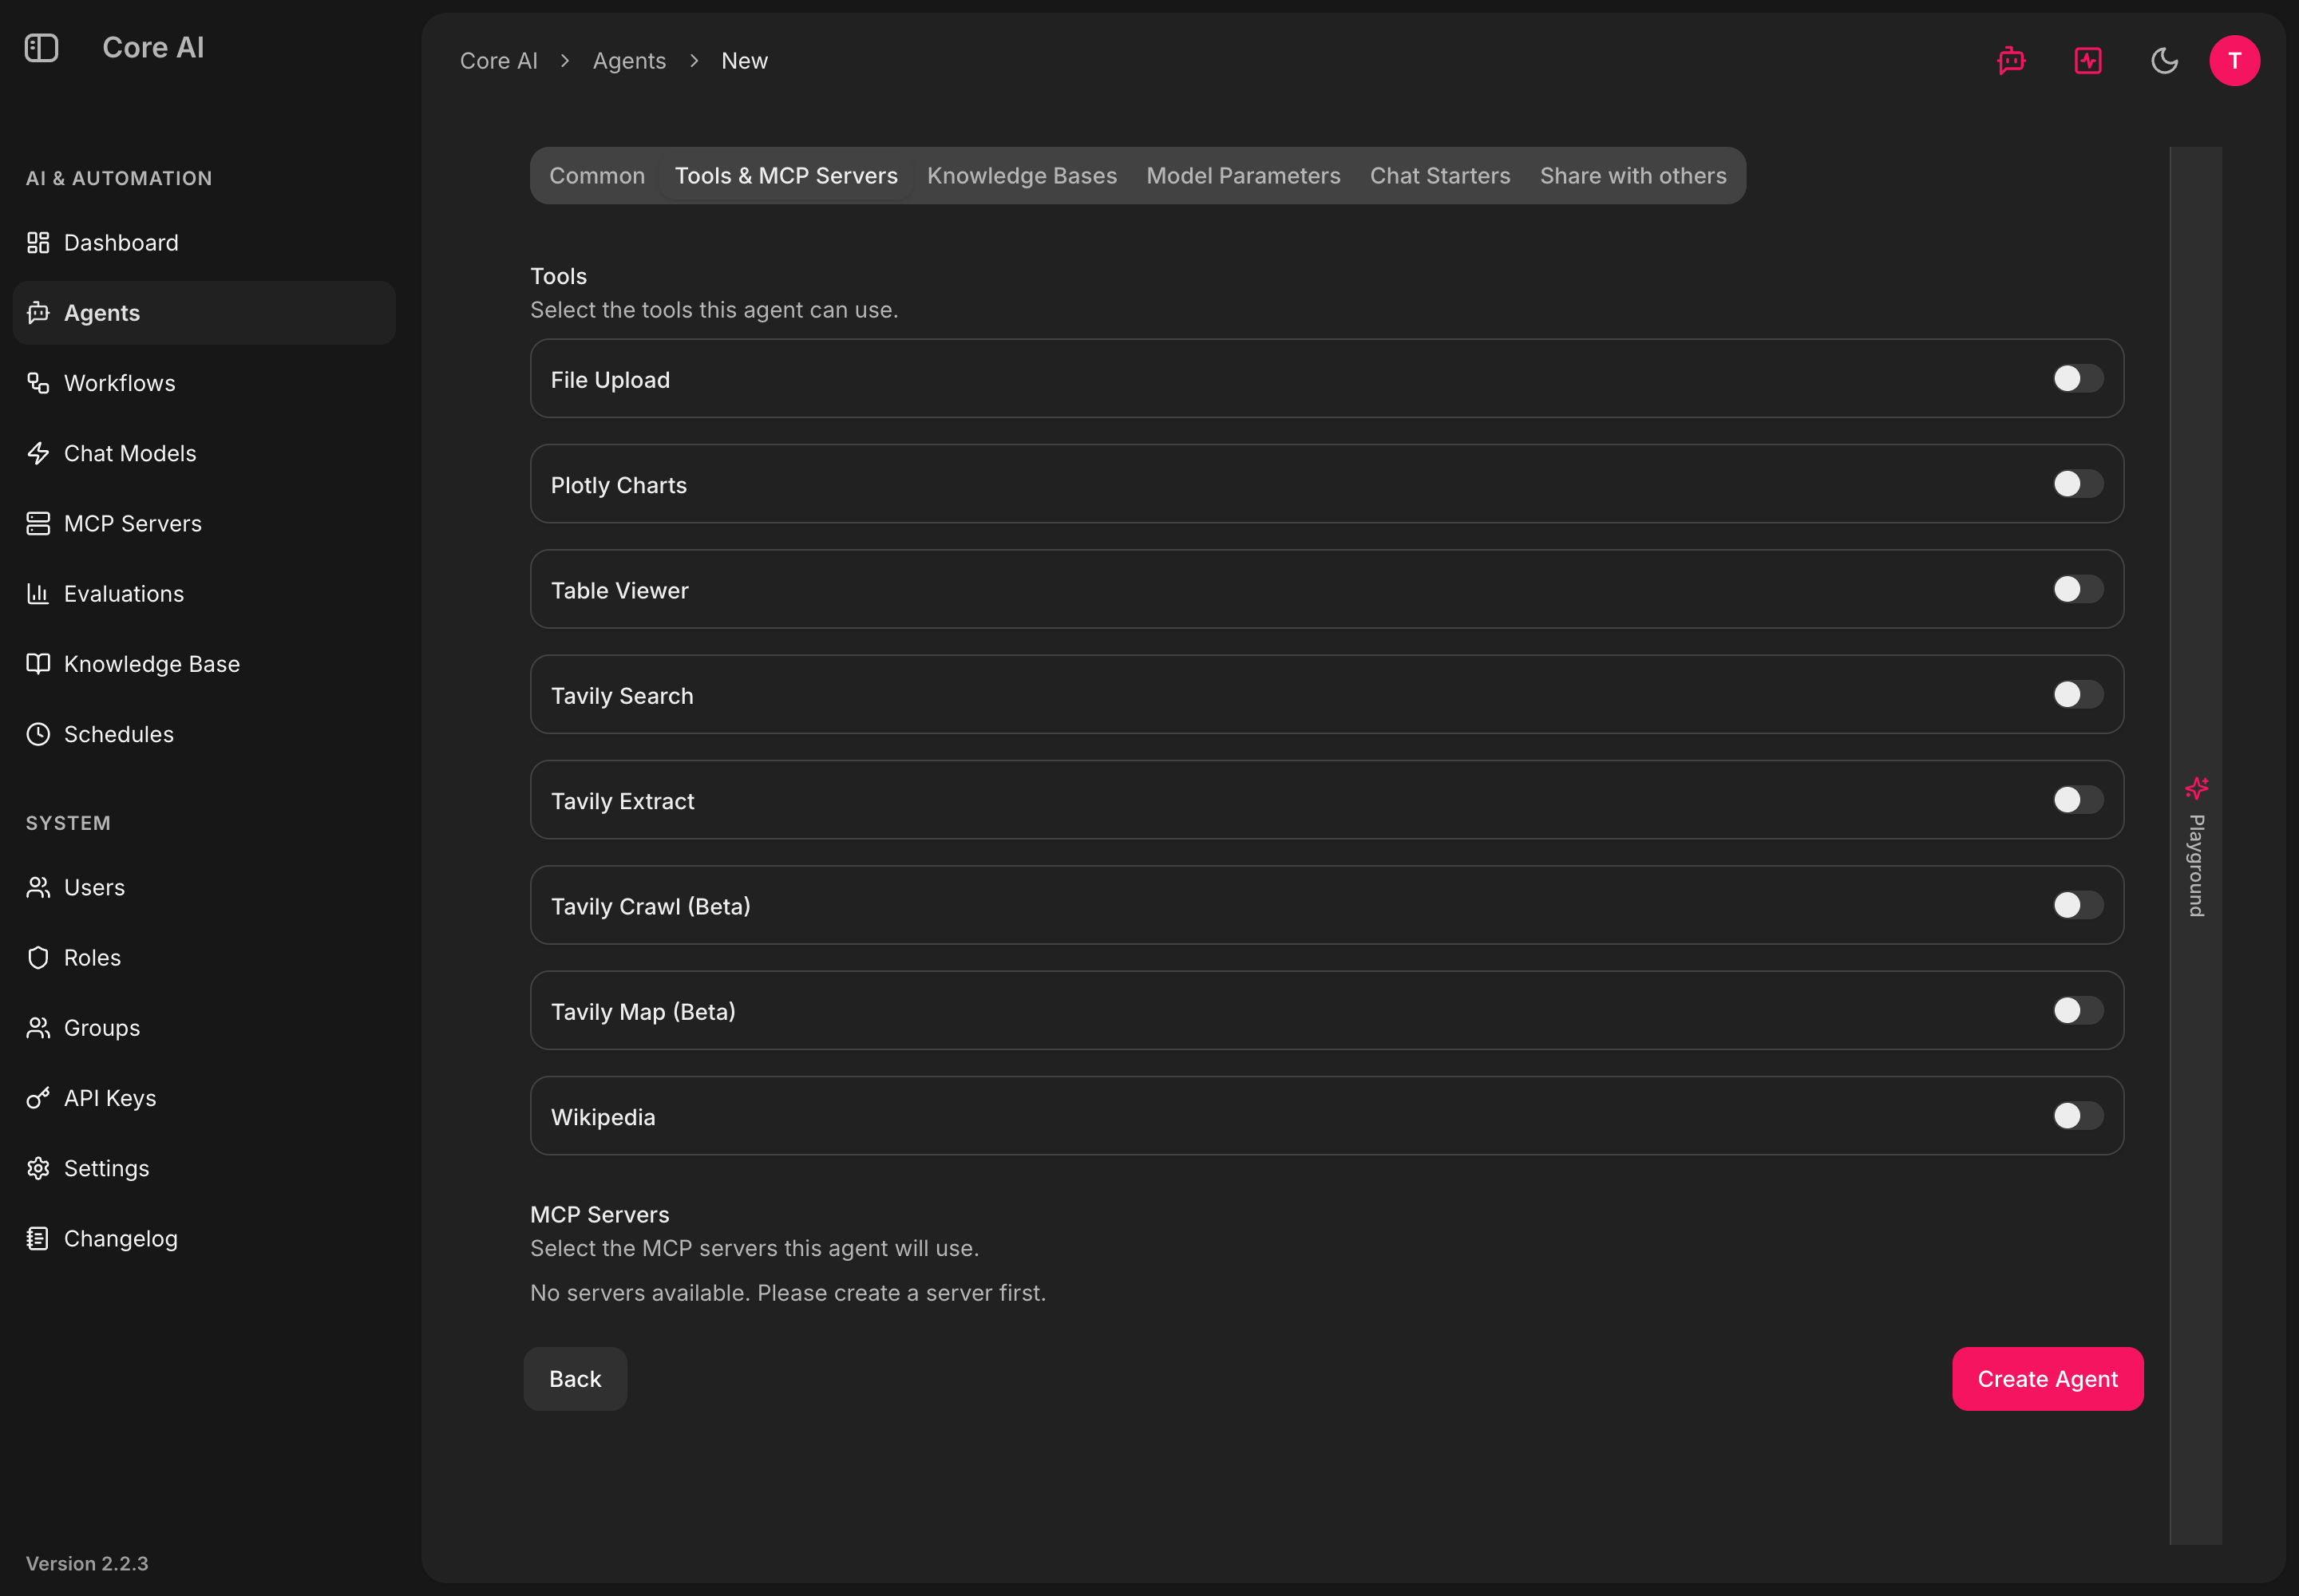Click the Create Agent button

2047,1379
